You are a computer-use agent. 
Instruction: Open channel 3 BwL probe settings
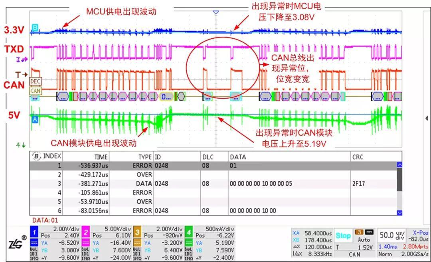[x=137, y=254]
